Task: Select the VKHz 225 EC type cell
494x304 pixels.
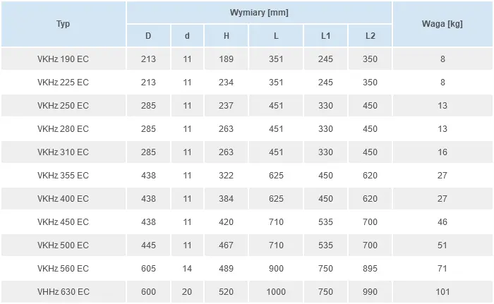Action: pyautogui.click(x=63, y=83)
